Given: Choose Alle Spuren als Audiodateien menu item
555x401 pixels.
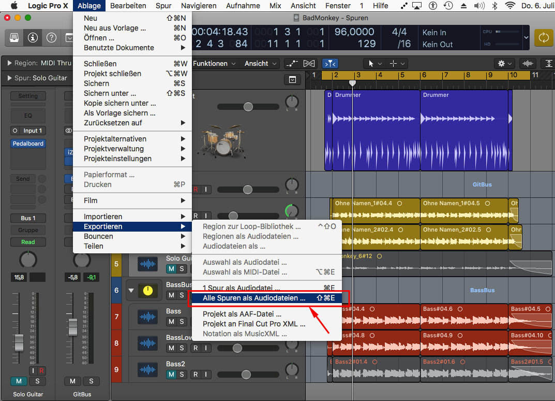Looking at the screenshot, I should 266,298.
